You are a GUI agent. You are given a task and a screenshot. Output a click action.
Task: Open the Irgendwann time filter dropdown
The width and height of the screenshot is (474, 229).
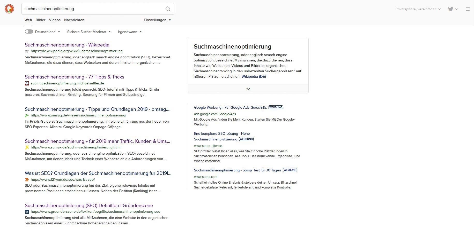pyautogui.click(x=130, y=32)
